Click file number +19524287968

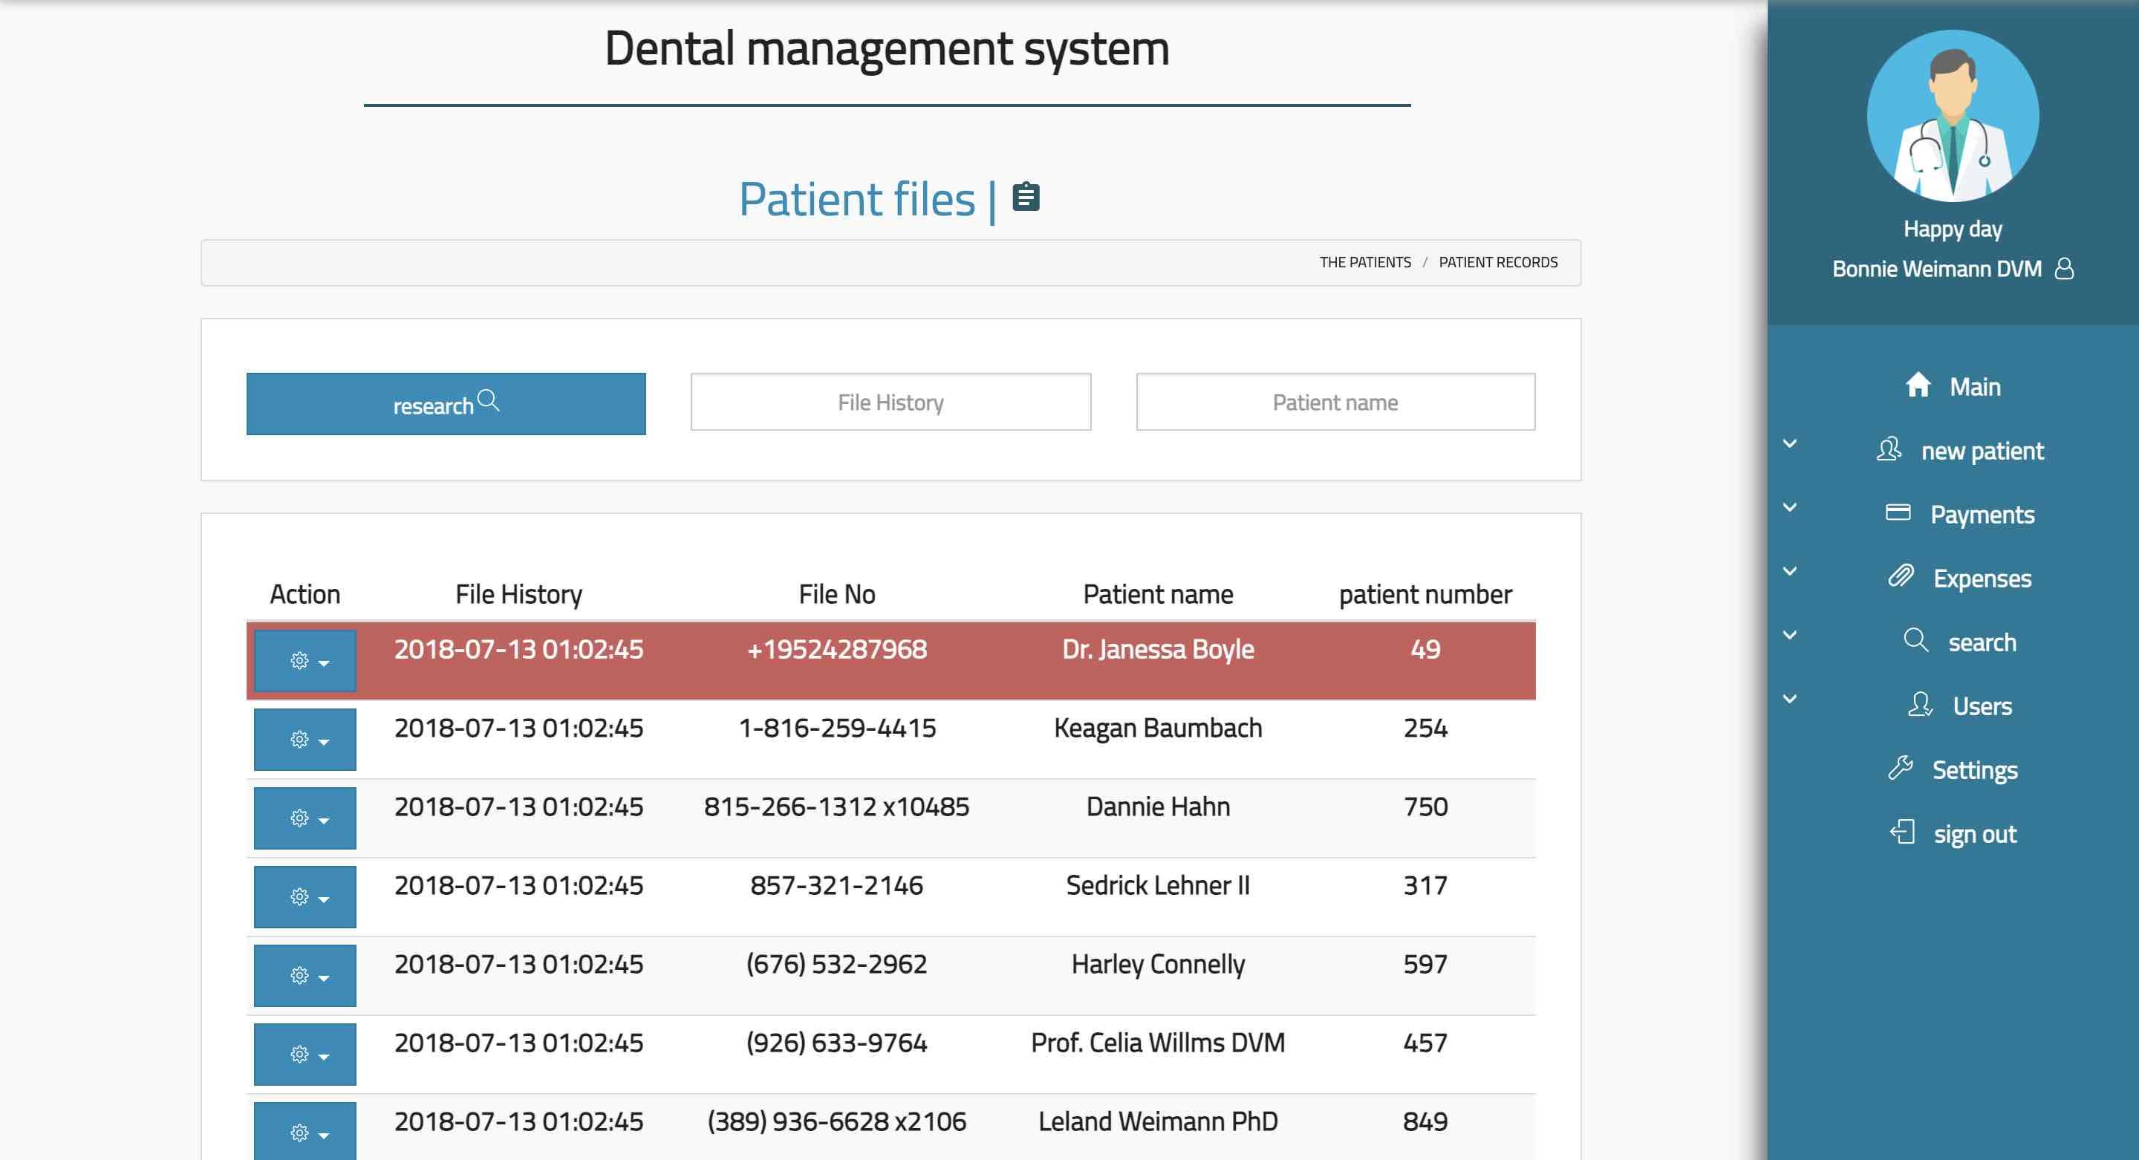(x=837, y=649)
